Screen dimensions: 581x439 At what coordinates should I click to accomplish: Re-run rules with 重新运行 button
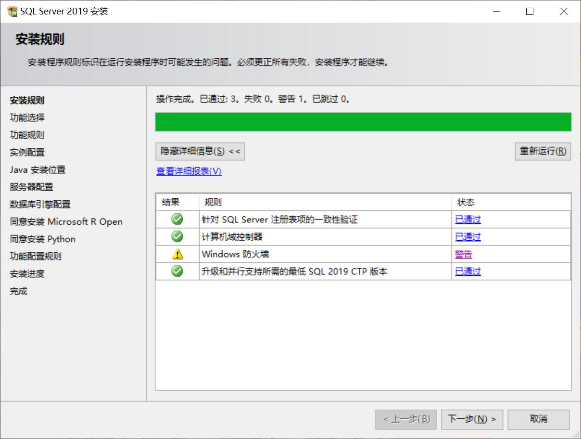tap(543, 151)
